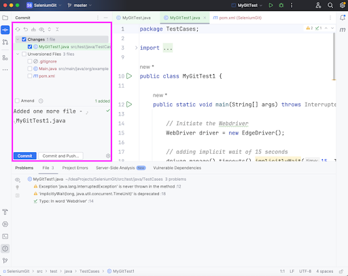
Task: Open the 4 spaces indent setting
Action: coord(325,271)
